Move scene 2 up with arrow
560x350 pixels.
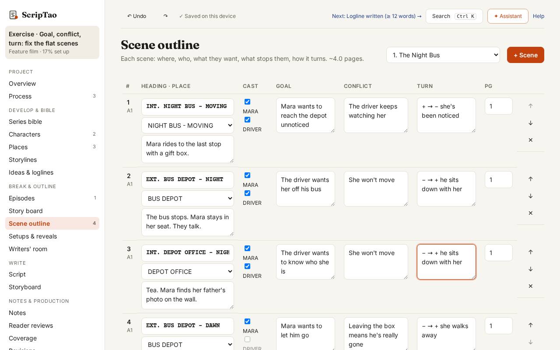(x=531, y=179)
